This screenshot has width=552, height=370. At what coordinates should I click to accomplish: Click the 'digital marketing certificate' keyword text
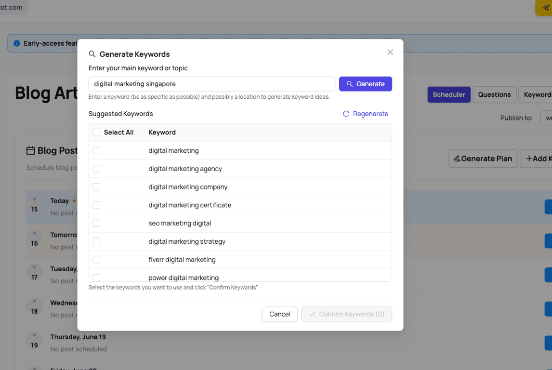(x=190, y=205)
